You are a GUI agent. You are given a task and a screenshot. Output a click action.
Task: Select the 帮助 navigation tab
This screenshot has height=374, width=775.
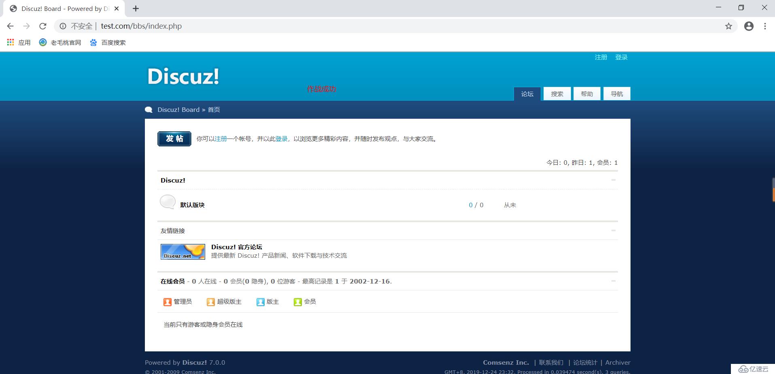coord(587,94)
